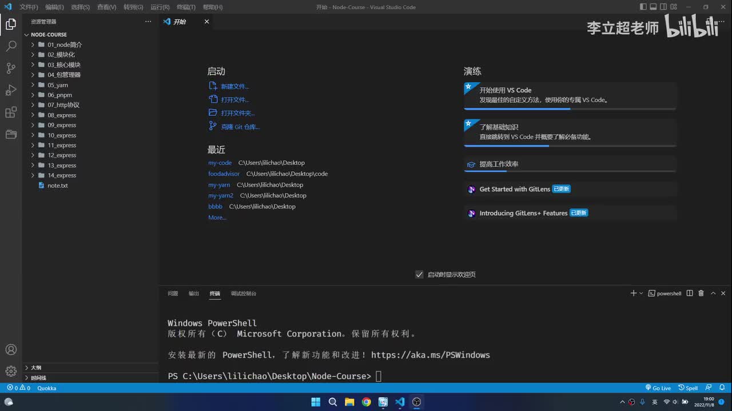Open recent folder foodadvisor
The width and height of the screenshot is (732, 411).
pos(224,174)
